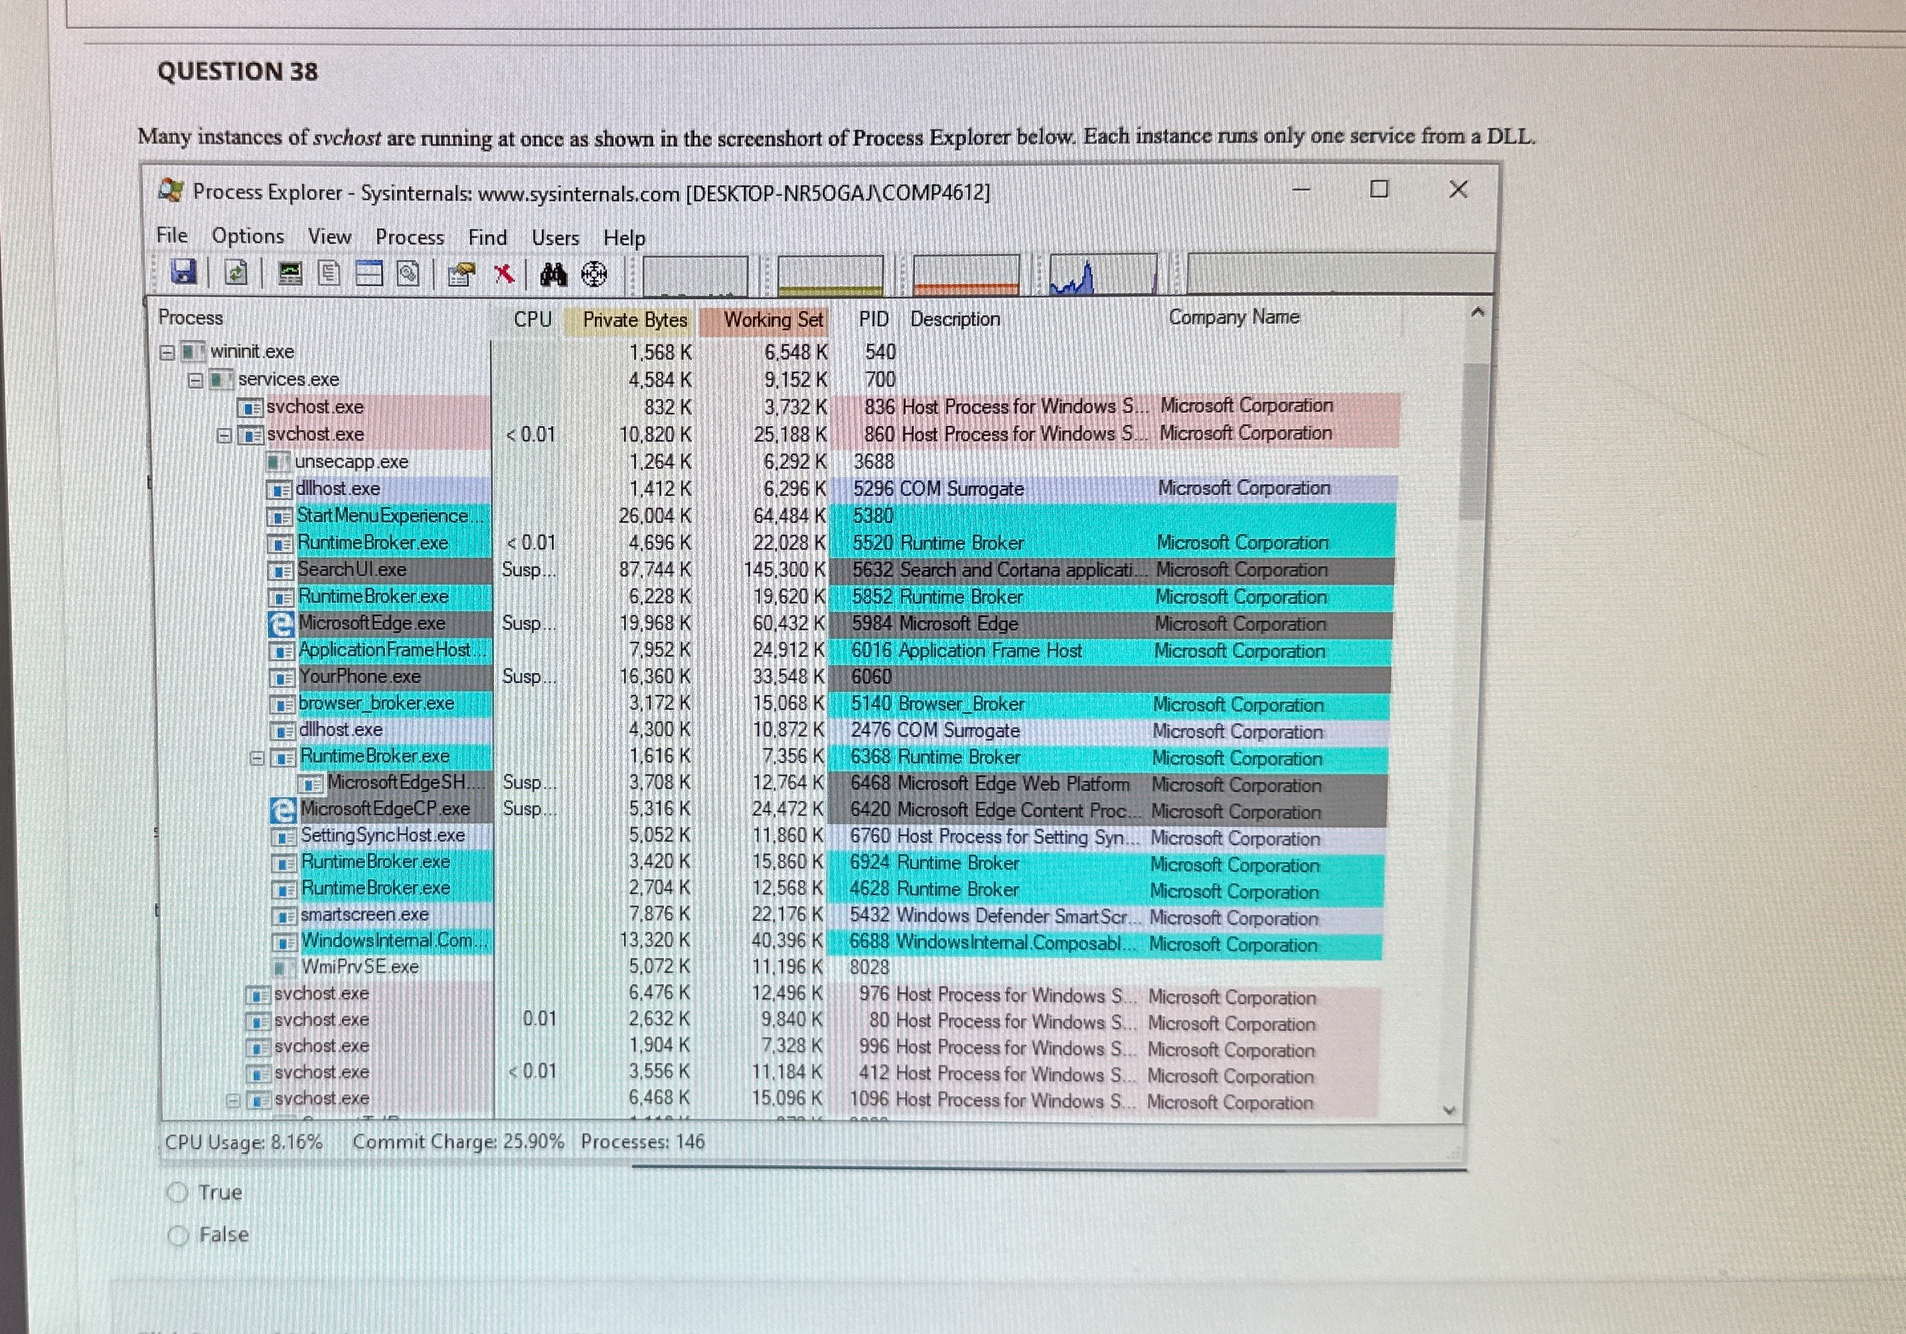Click the Kill Process red X icon

pos(504,274)
